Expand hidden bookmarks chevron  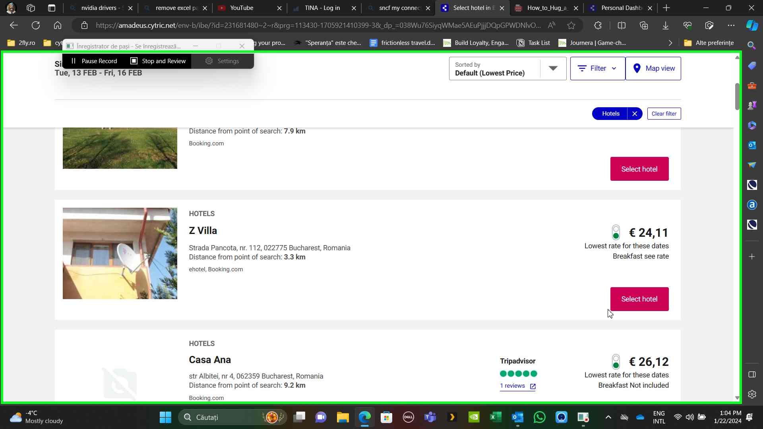pos(670,43)
